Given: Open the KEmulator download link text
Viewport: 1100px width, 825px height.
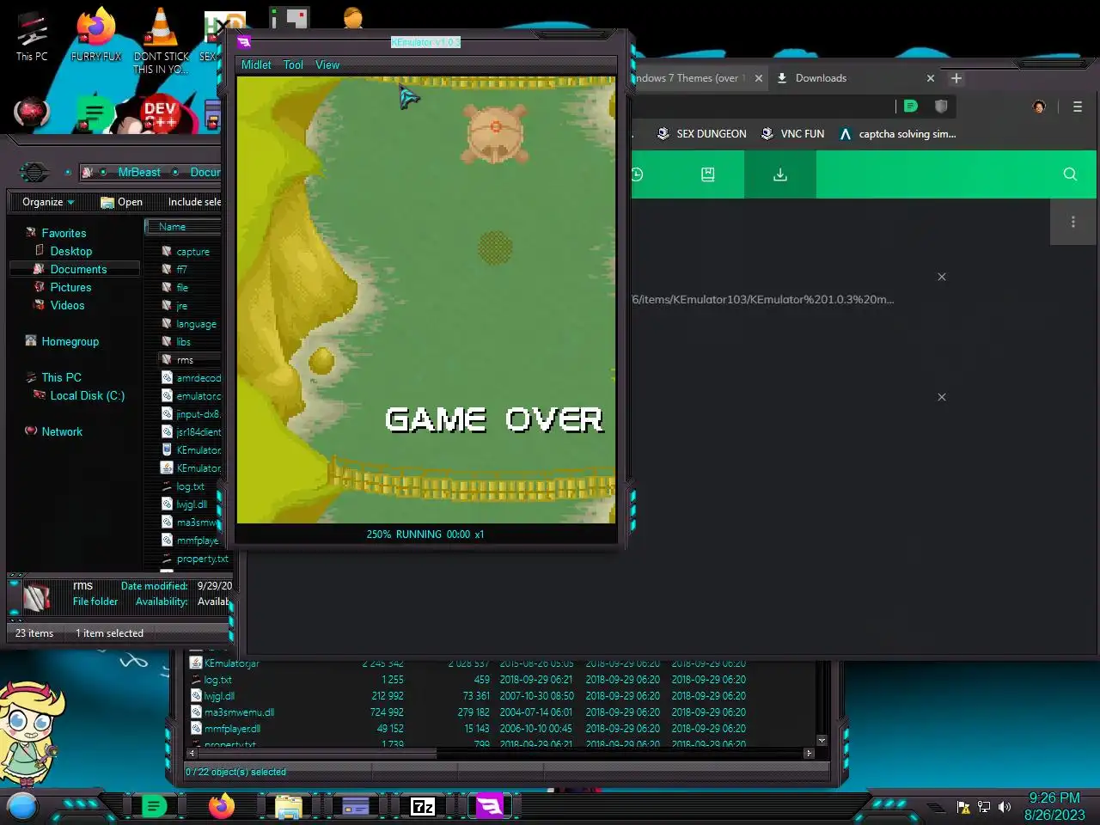Looking at the screenshot, I should pyautogui.click(x=763, y=299).
